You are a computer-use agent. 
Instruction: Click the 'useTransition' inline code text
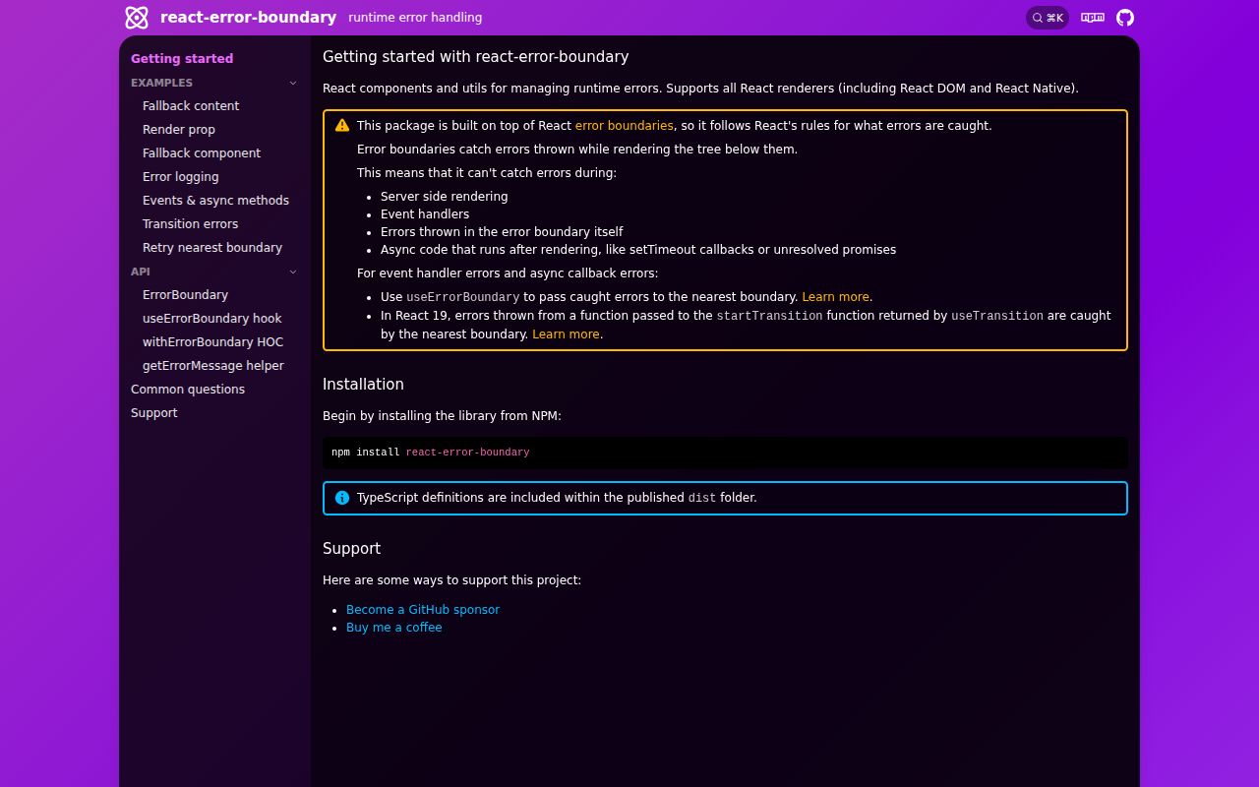pyautogui.click(x=997, y=316)
